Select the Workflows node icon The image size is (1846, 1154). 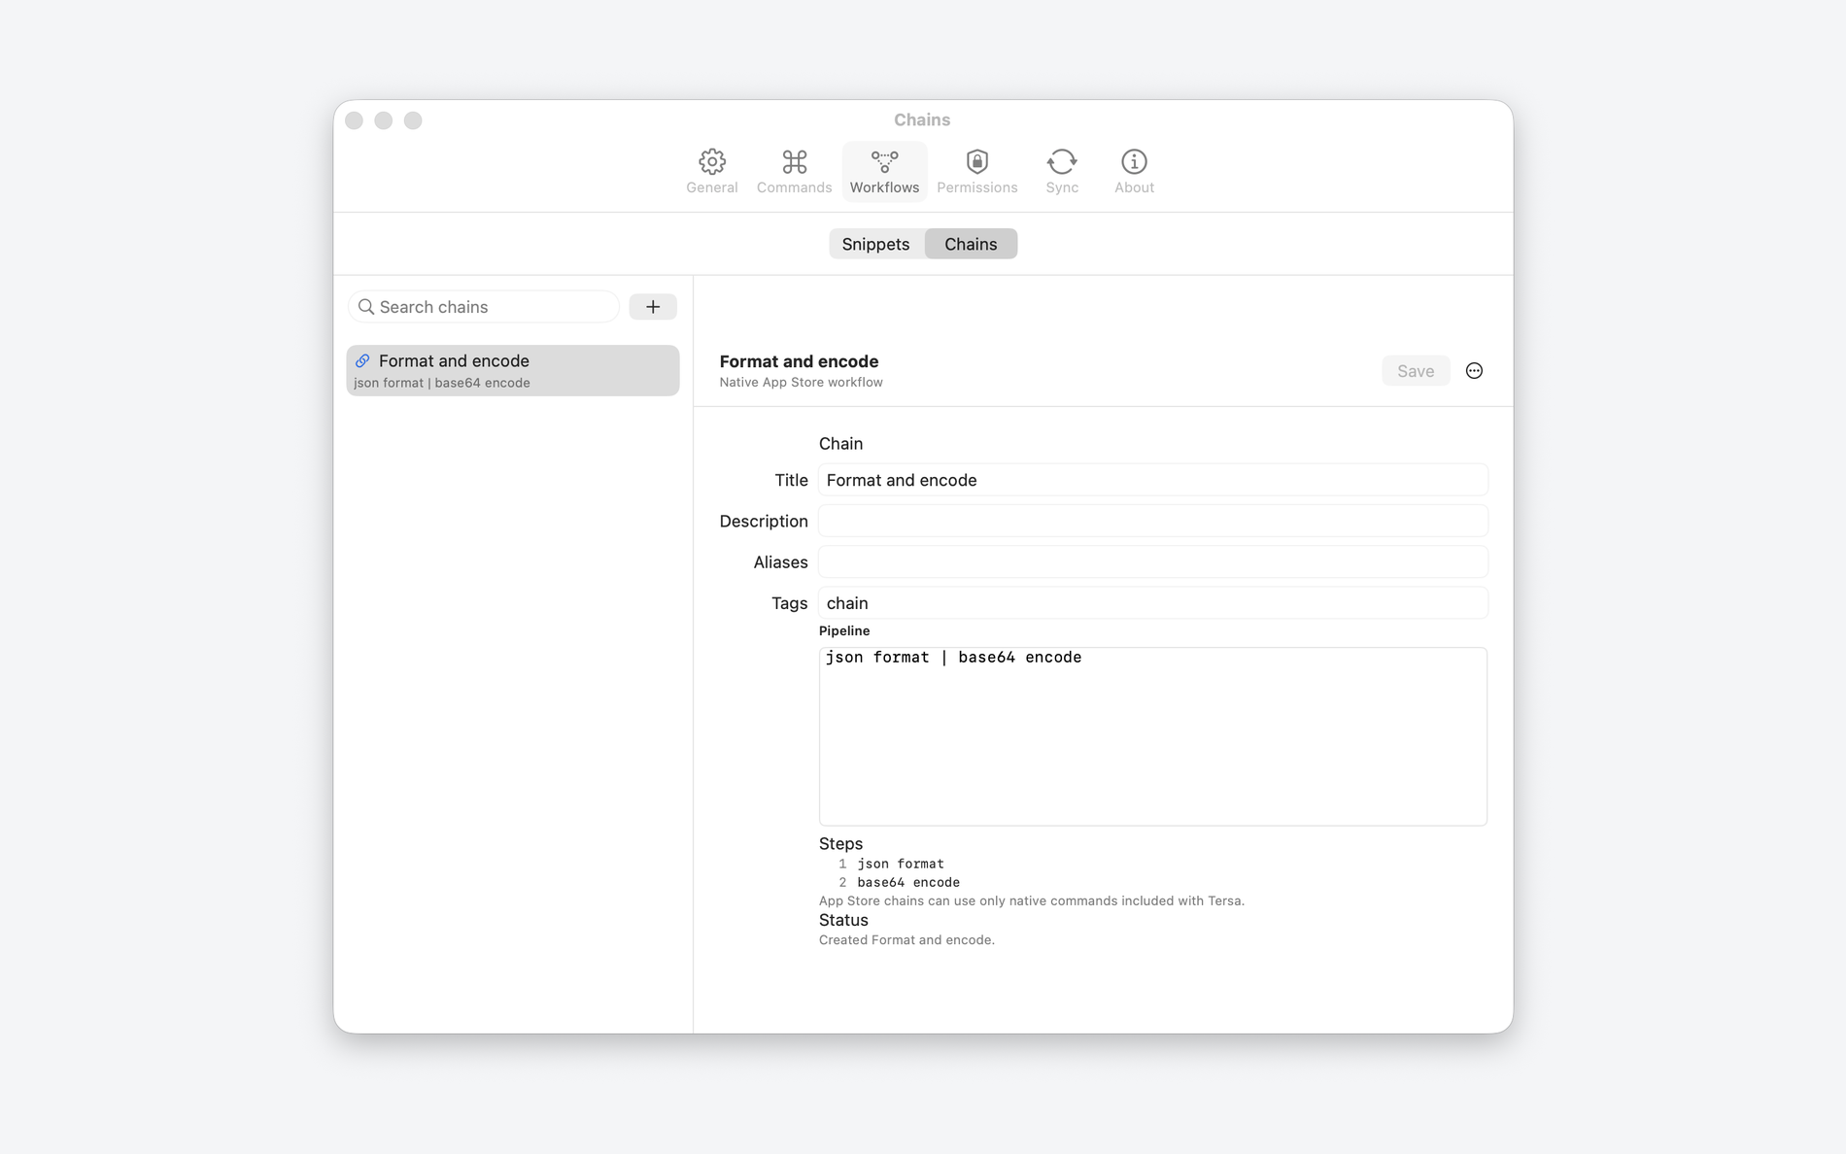pos(884,161)
